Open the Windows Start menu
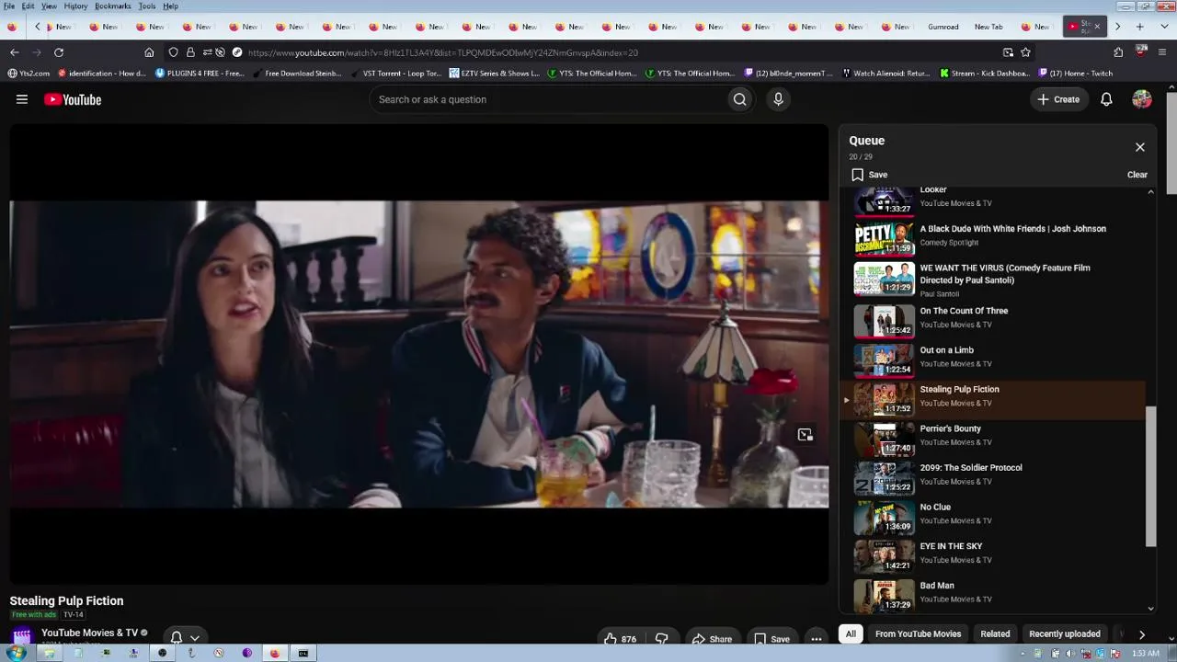Viewport: 1177px width, 662px height. coord(16,653)
